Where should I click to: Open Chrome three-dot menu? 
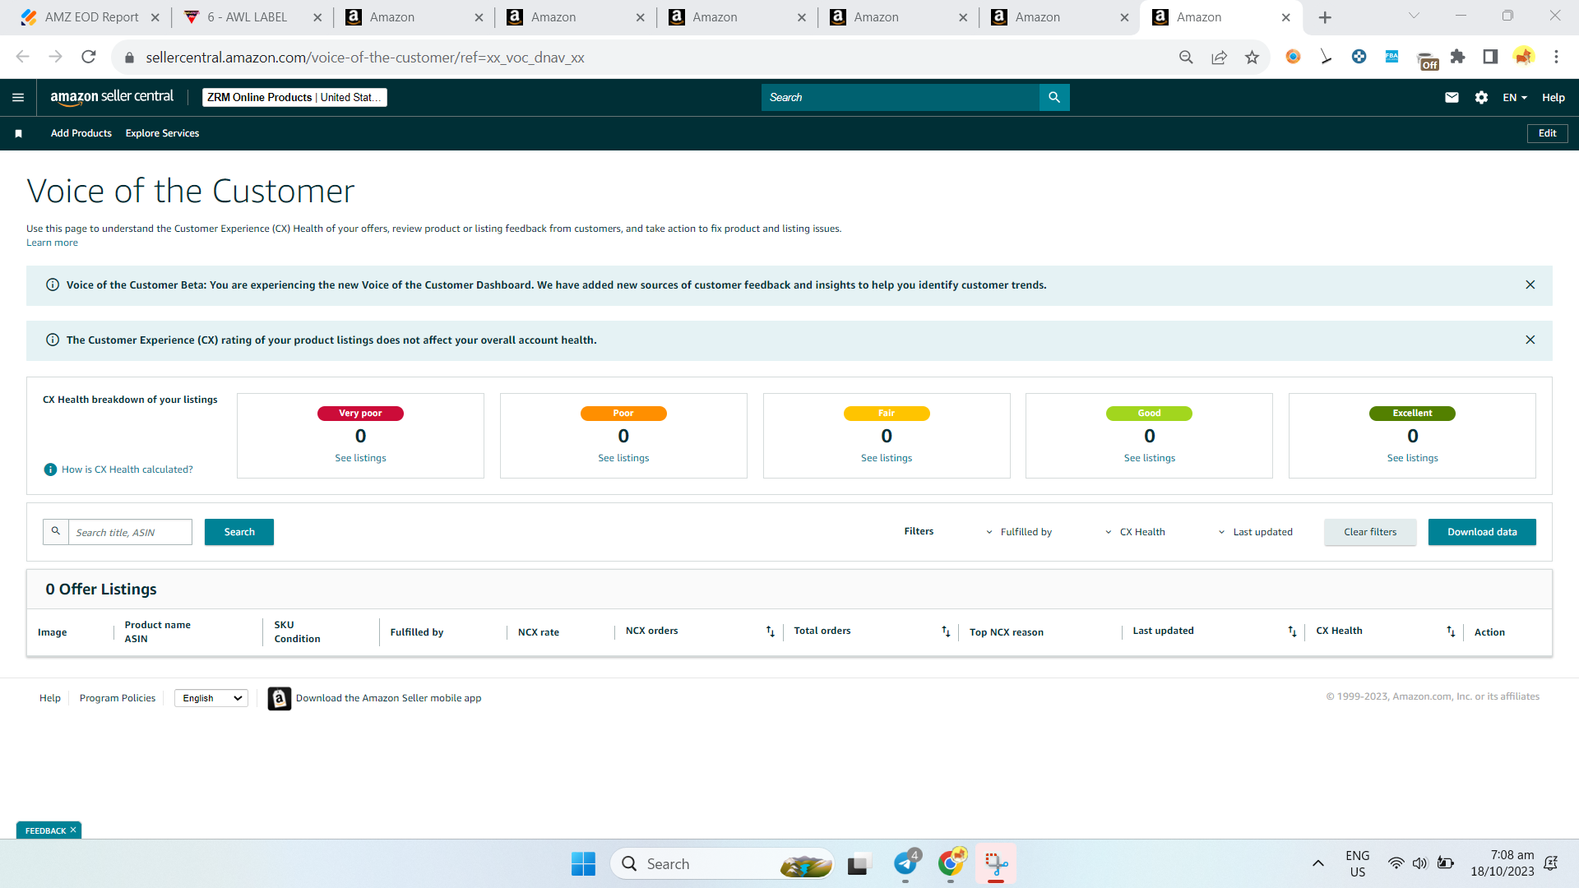(x=1556, y=57)
